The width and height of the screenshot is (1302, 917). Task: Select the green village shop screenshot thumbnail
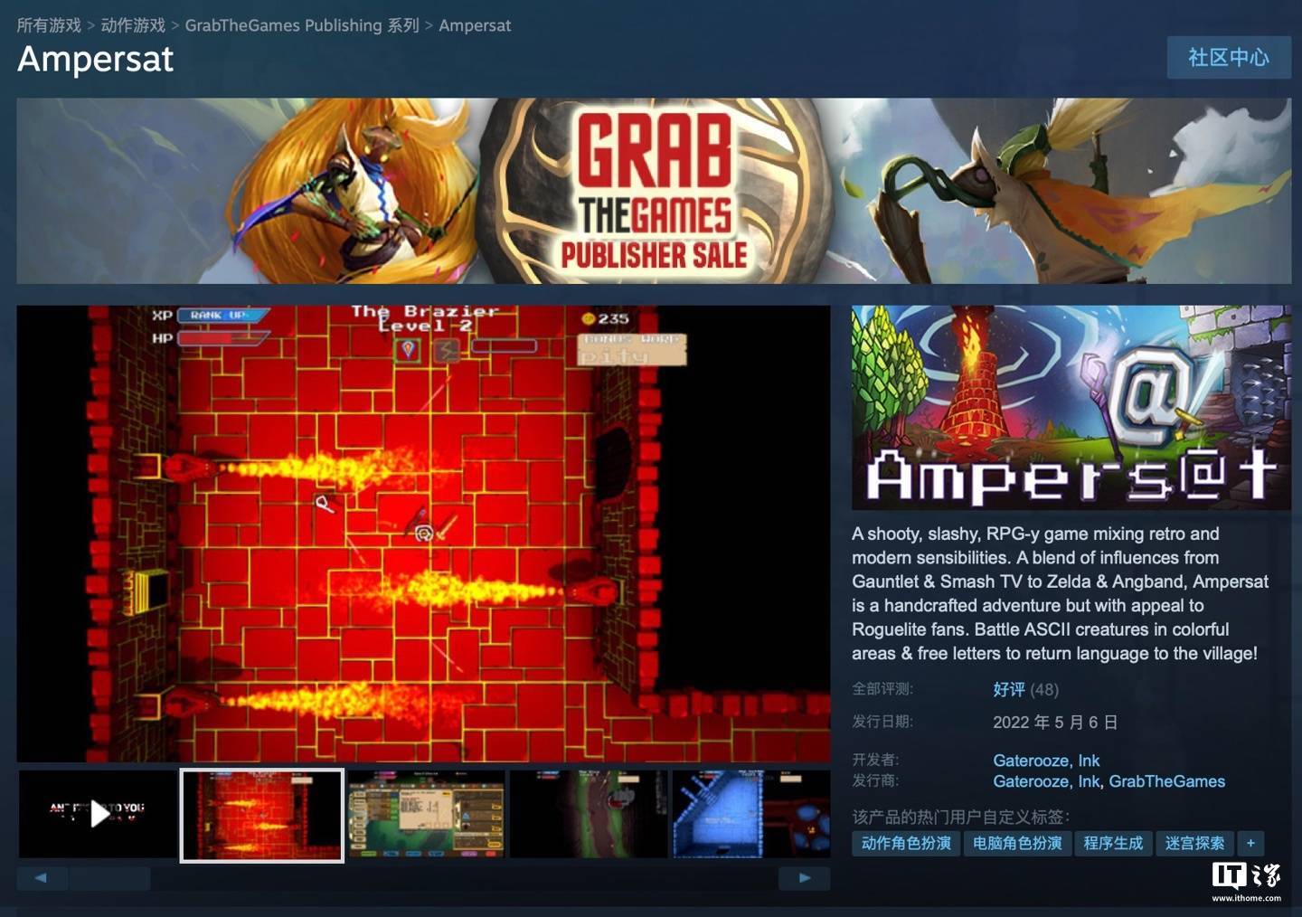426,814
